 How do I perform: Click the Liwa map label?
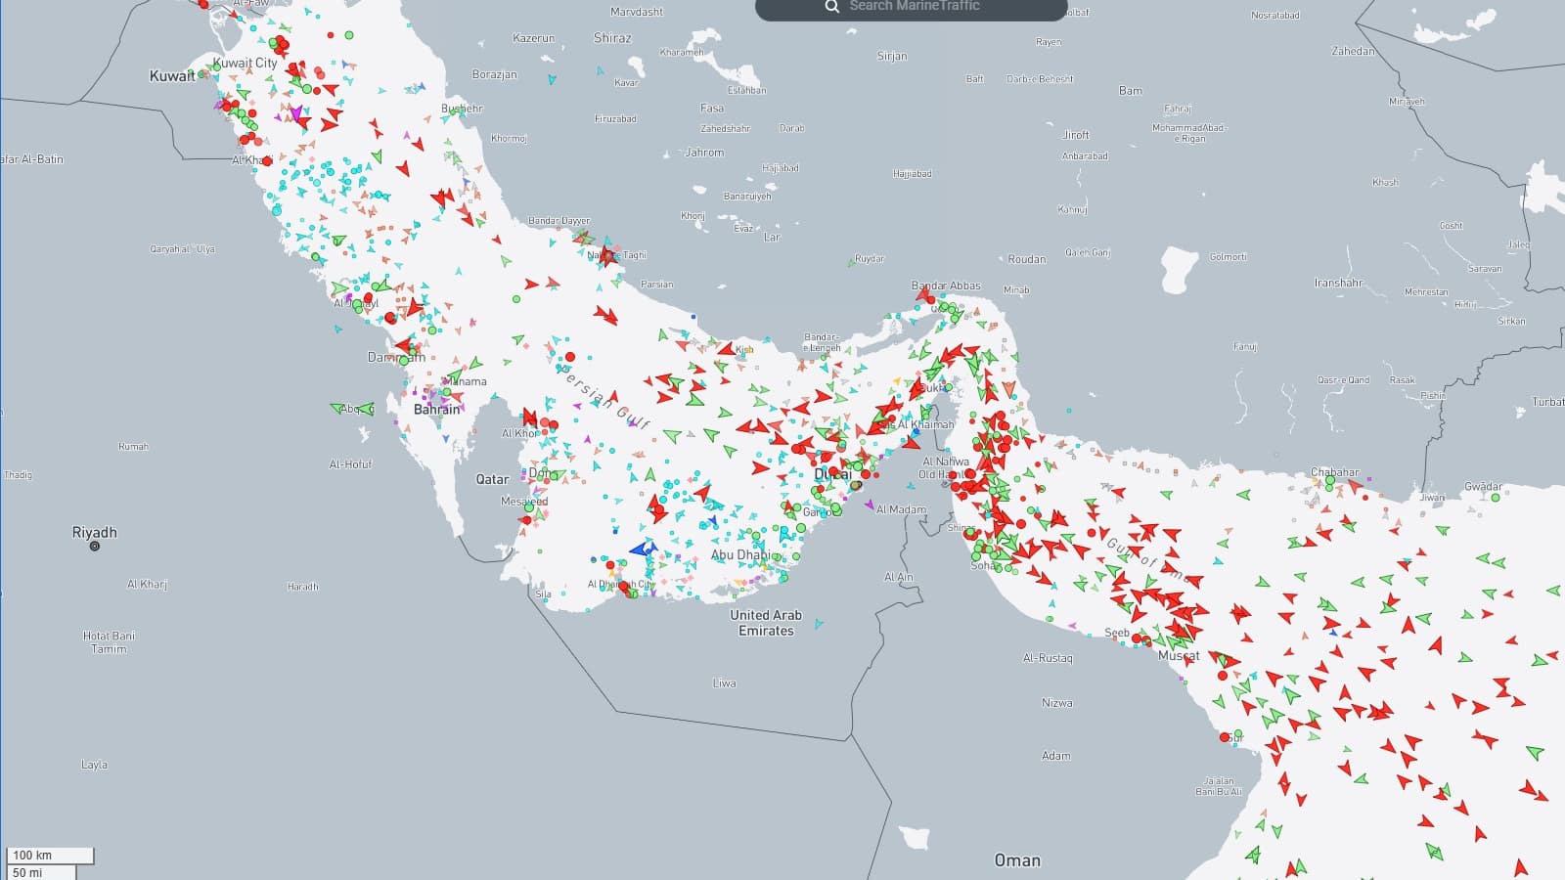point(724,683)
